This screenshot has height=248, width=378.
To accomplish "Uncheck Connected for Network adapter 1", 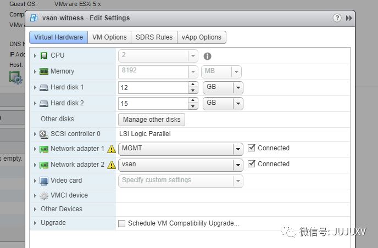I will tap(252, 148).
